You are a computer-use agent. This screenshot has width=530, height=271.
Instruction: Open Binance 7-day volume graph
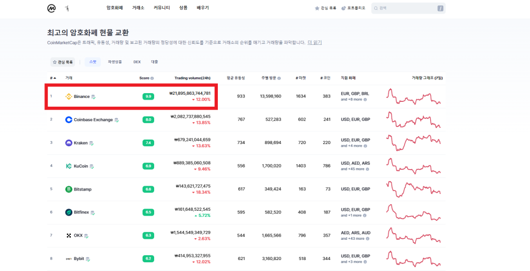pyautogui.click(x=413, y=96)
